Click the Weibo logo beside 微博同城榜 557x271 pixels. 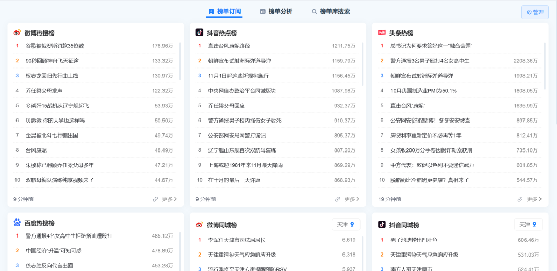[x=199, y=225]
